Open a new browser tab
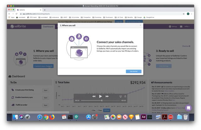Image resolution: width=201 pixels, height=130 pixels. [x=45, y=10]
